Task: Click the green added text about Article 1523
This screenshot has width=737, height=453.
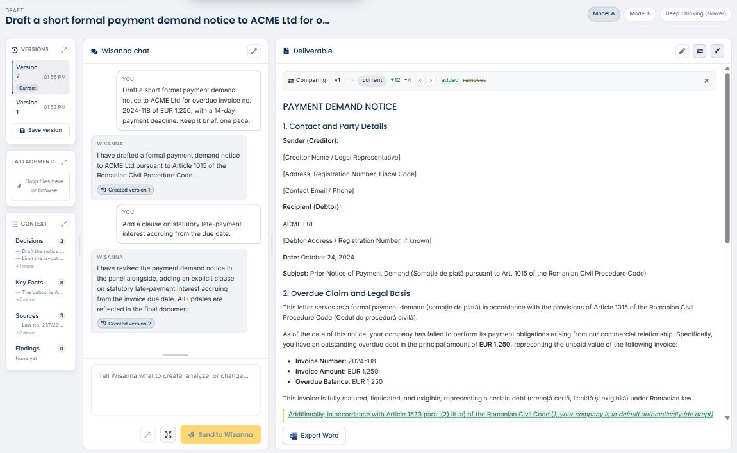Action: point(501,415)
